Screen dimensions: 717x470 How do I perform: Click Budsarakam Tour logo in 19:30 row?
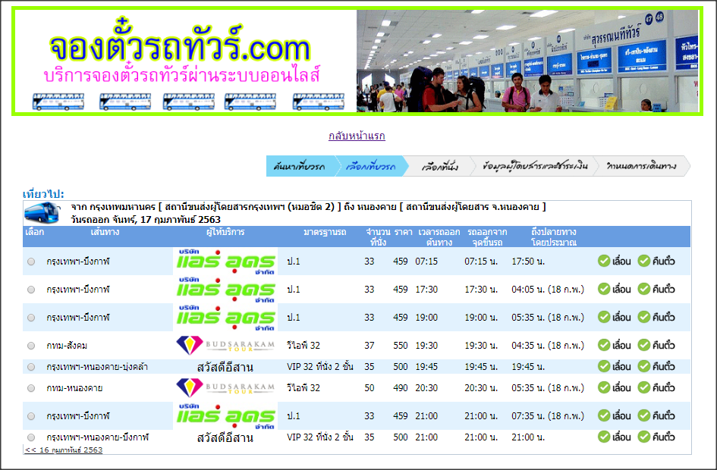point(225,346)
